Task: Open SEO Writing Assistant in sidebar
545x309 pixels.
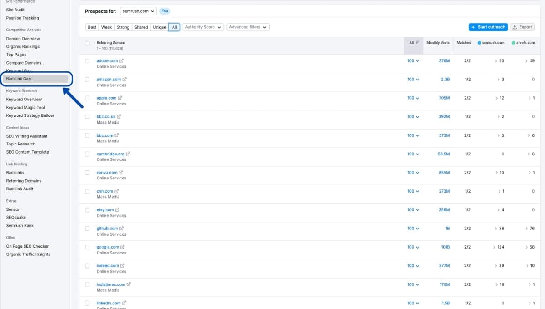Action: pyautogui.click(x=27, y=136)
